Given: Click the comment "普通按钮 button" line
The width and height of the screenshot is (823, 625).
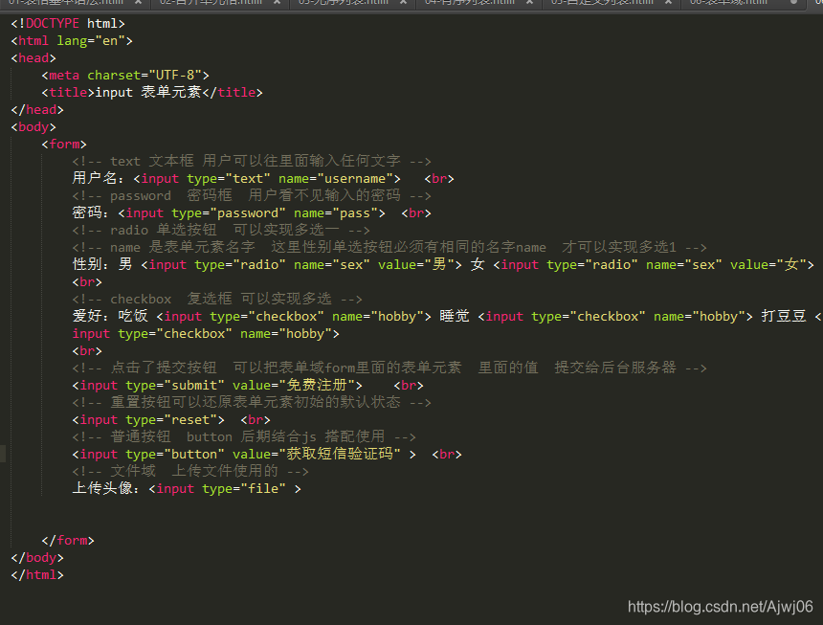Looking at the screenshot, I should pyautogui.click(x=244, y=437).
